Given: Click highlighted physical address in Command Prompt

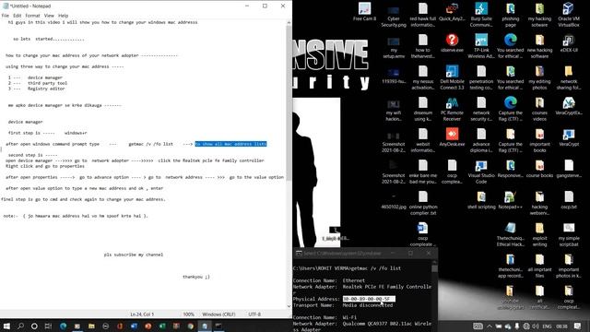Looking at the screenshot, I should (369, 299).
